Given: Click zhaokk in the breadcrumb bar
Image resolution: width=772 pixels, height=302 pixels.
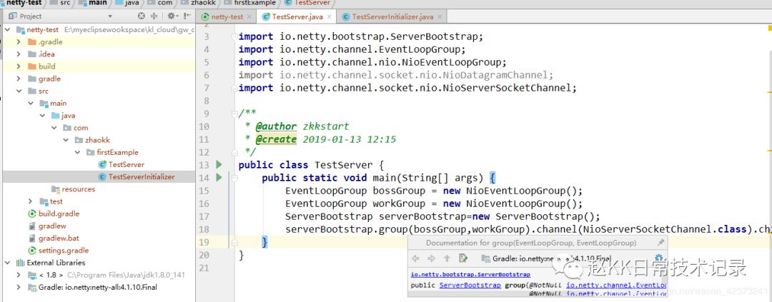Looking at the screenshot, I should [202, 3].
